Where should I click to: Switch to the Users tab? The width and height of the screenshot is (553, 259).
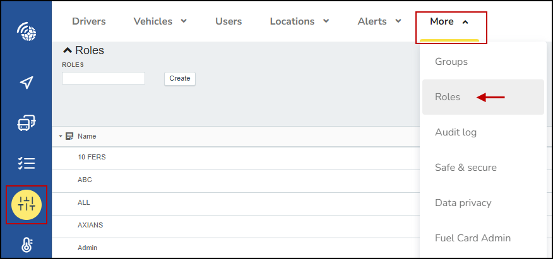click(229, 21)
